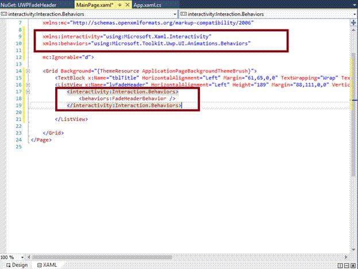Collapse the pane with the bottom-right icon
This screenshot has height=269, width=358.
[353, 266]
